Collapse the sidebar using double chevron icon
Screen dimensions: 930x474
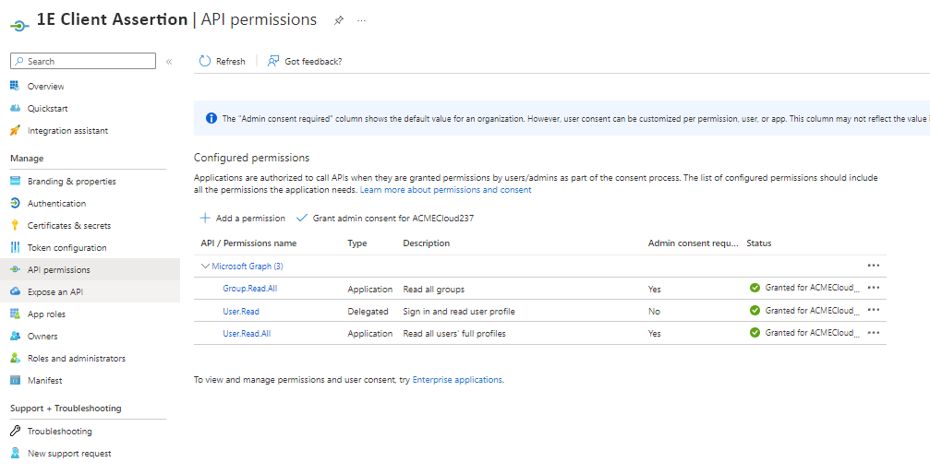169,62
